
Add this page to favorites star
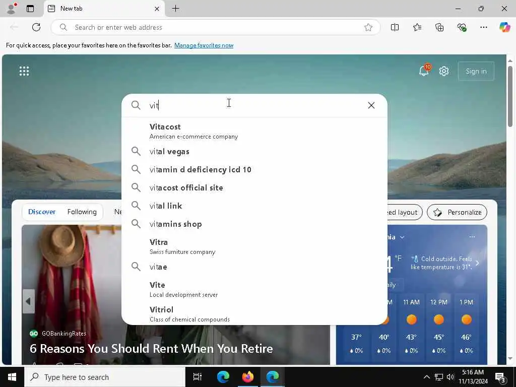[x=368, y=27]
